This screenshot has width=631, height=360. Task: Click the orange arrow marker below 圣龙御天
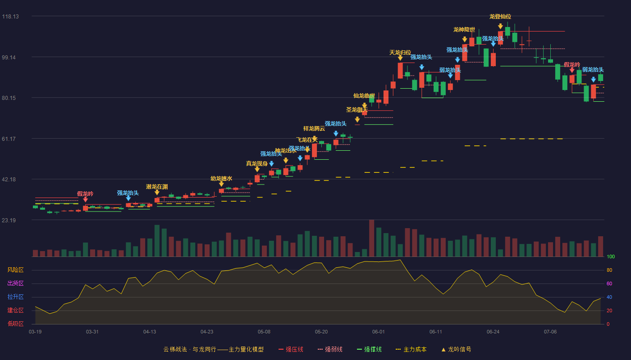pos(357,120)
